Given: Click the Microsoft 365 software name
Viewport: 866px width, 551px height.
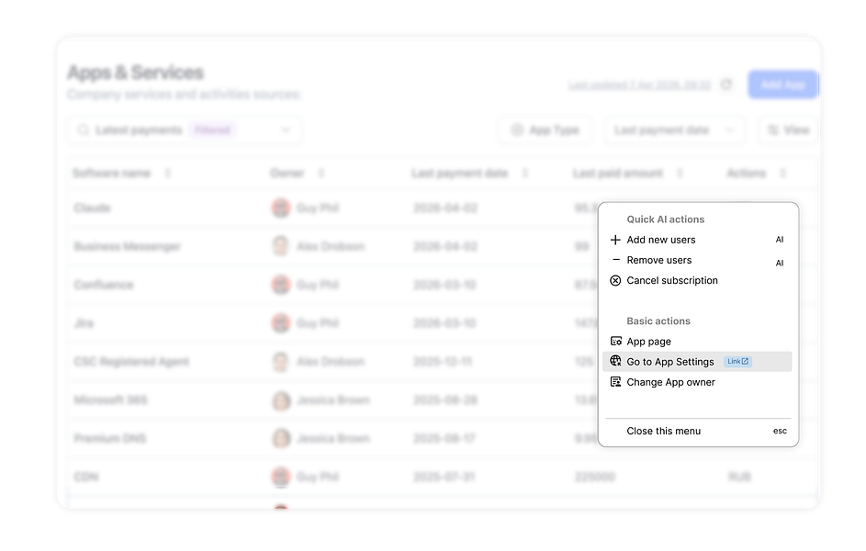Looking at the screenshot, I should click(110, 399).
